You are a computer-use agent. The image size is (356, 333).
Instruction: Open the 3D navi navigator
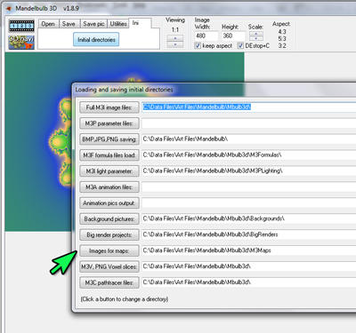coord(21,43)
